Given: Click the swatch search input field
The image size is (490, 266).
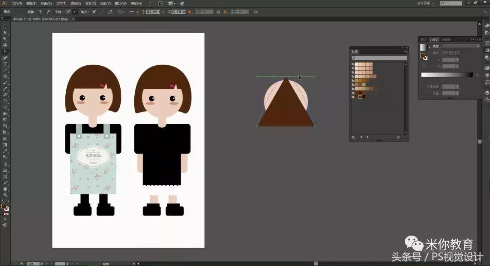Looking at the screenshot, I should (x=379, y=58).
